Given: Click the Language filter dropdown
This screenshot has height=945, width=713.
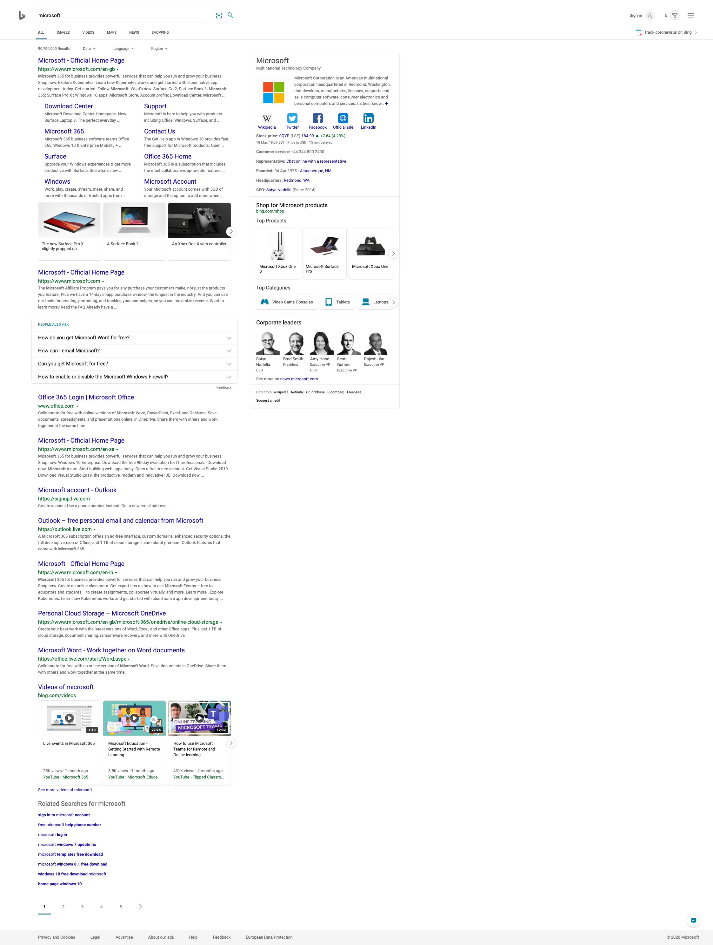Looking at the screenshot, I should click(x=122, y=48).
